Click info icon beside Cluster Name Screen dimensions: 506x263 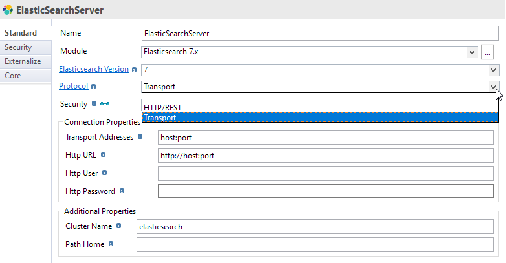tap(119, 226)
